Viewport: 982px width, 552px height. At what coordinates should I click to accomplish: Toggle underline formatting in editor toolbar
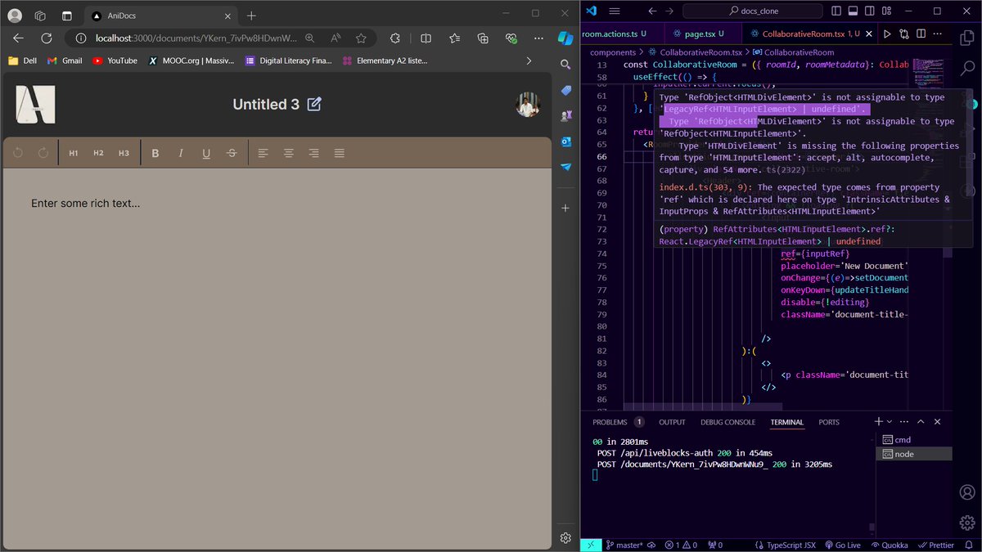point(206,153)
